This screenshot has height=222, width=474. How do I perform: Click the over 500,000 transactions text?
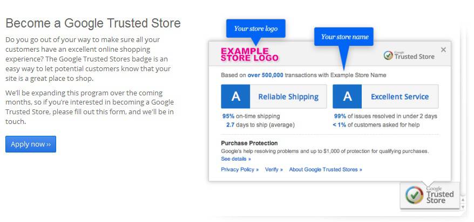tap(266, 75)
